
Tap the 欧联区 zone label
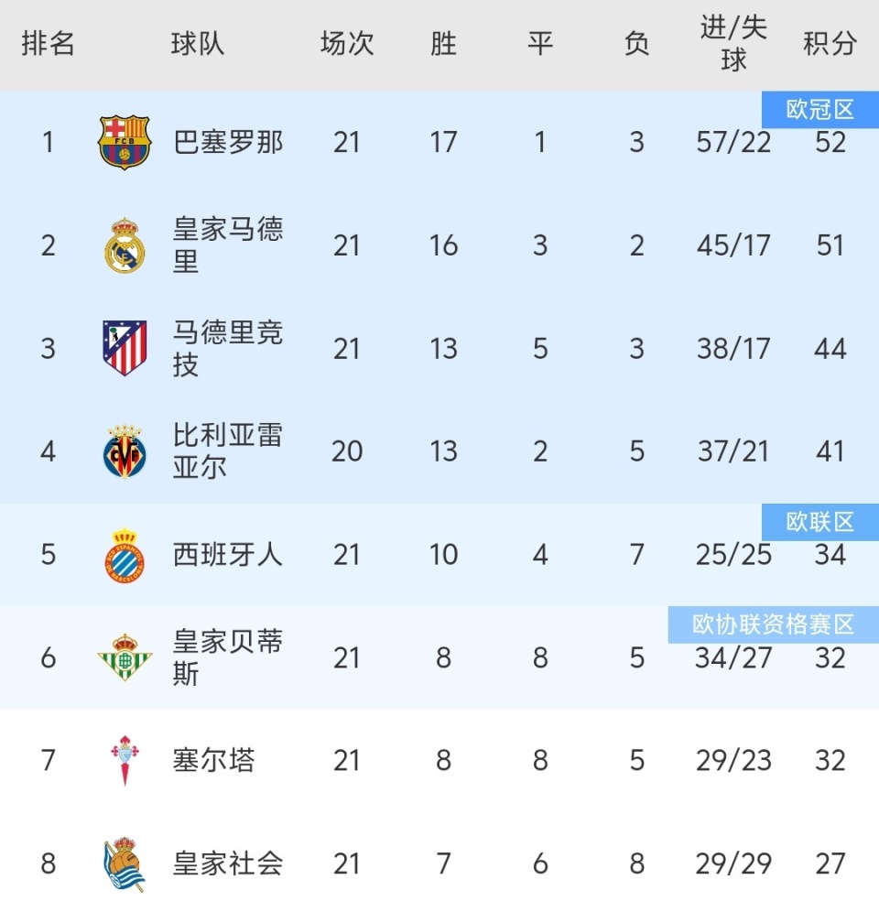point(819,522)
